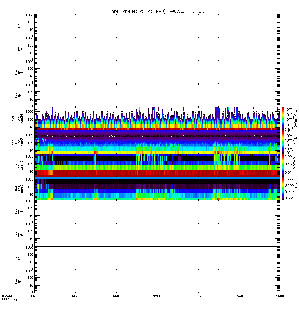The height and width of the screenshot is (319, 299).
Task: Click the thd ff 32 edc34 spectrogram panel
Action: coord(157,118)
